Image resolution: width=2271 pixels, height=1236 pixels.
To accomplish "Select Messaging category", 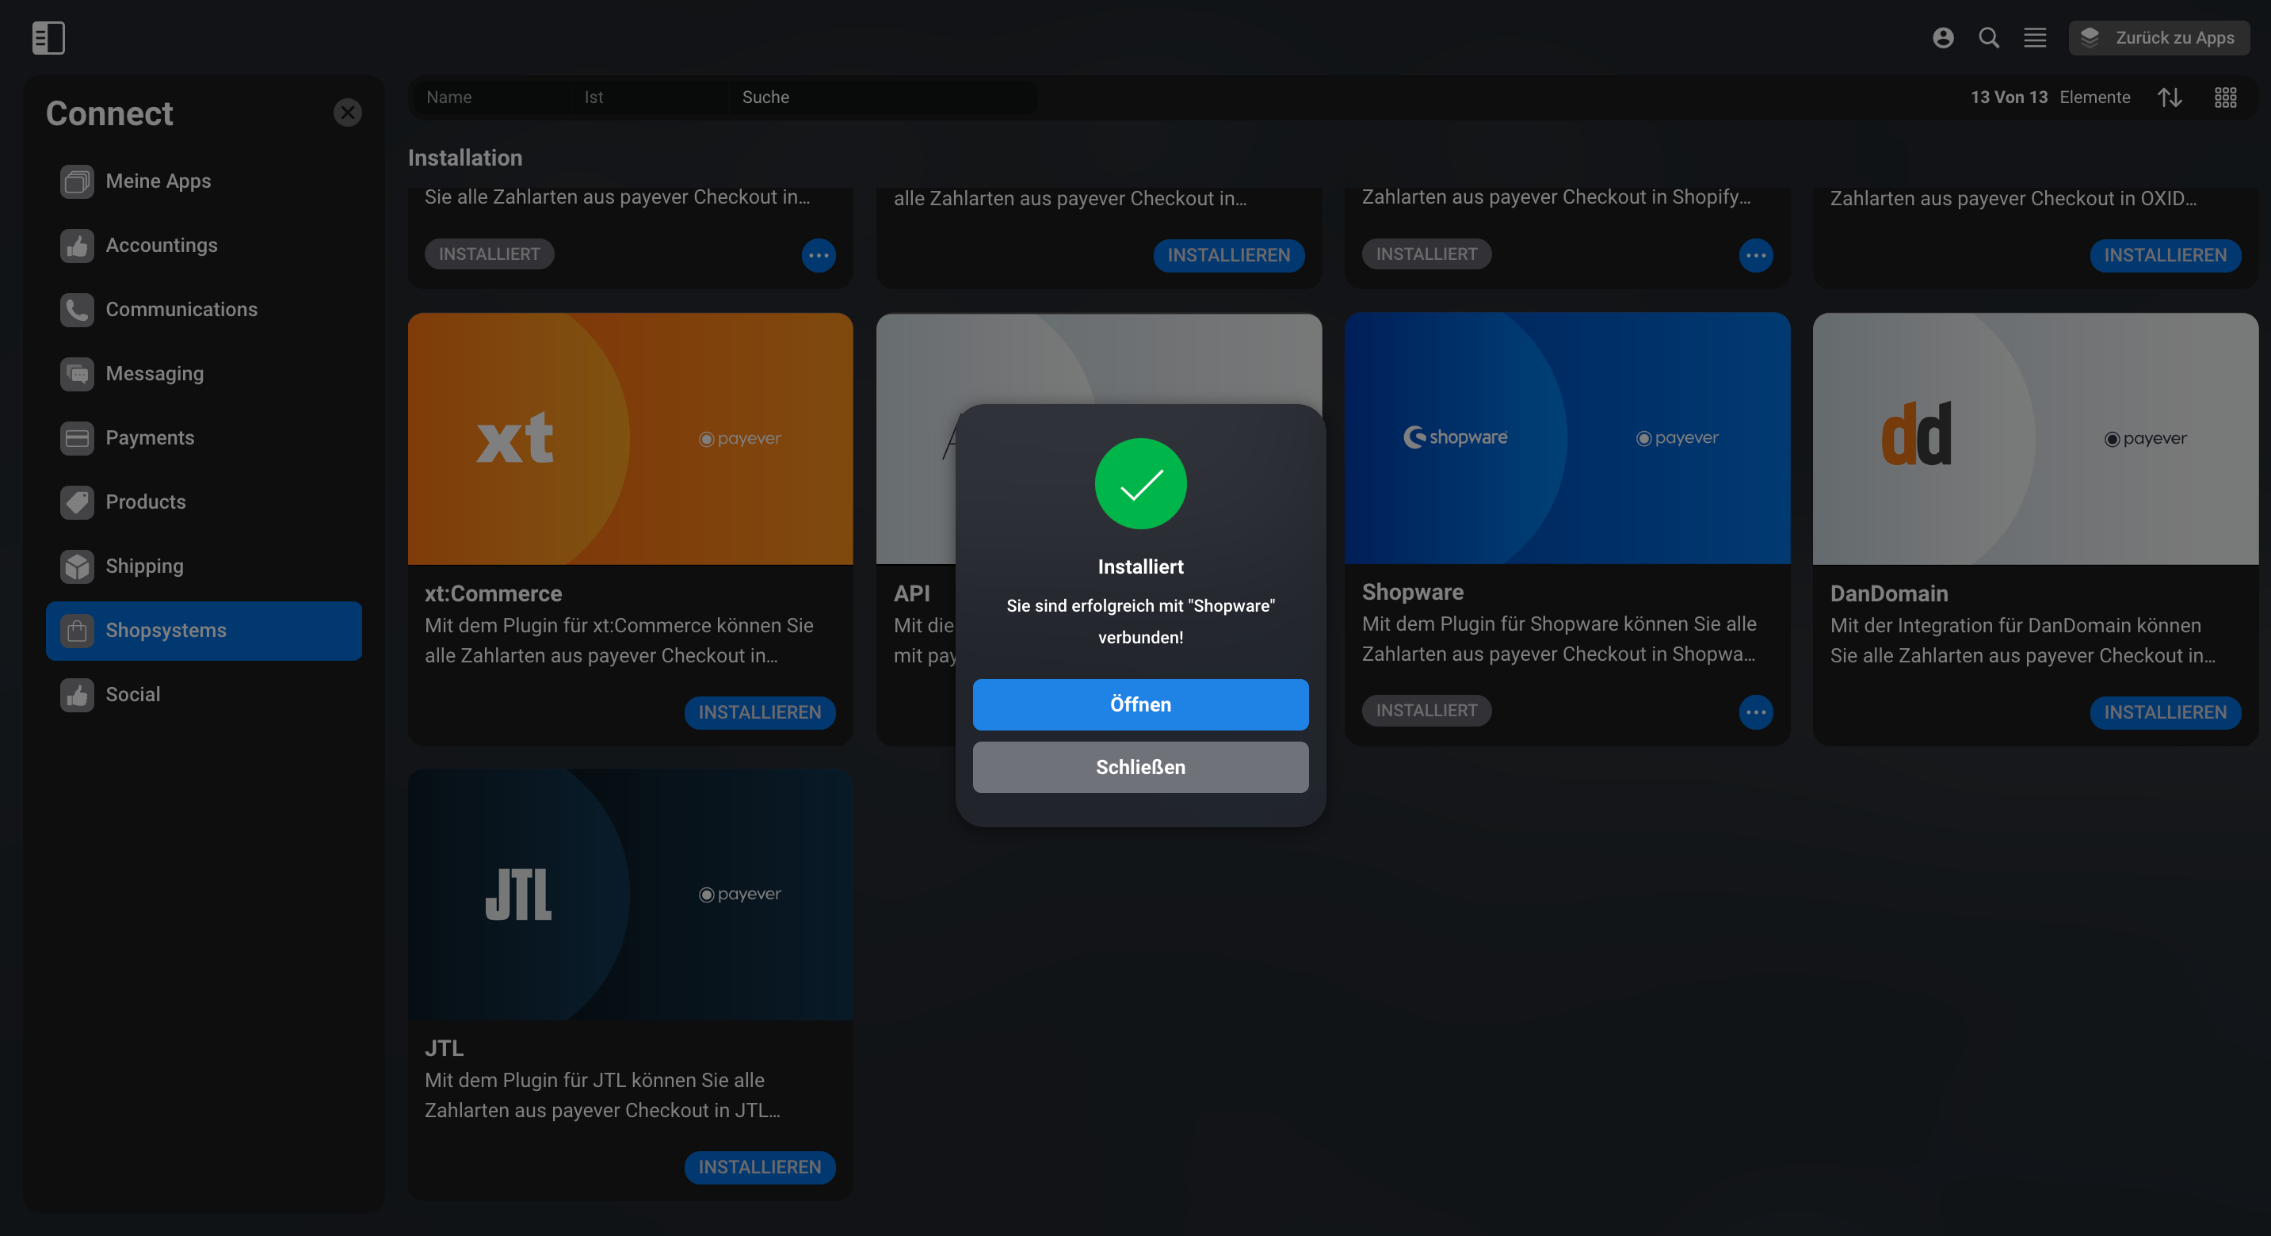I will (x=204, y=374).
